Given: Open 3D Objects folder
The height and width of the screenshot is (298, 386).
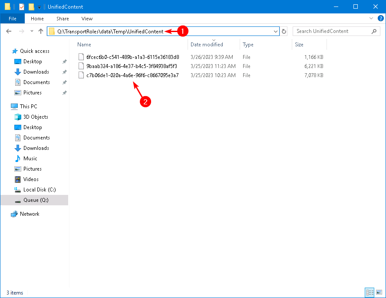Looking at the screenshot, I should tap(36, 117).
